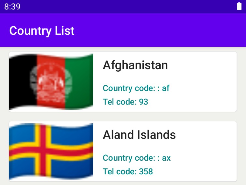Click the purple app toolbar
This screenshot has height=185, width=246.
point(123,30)
